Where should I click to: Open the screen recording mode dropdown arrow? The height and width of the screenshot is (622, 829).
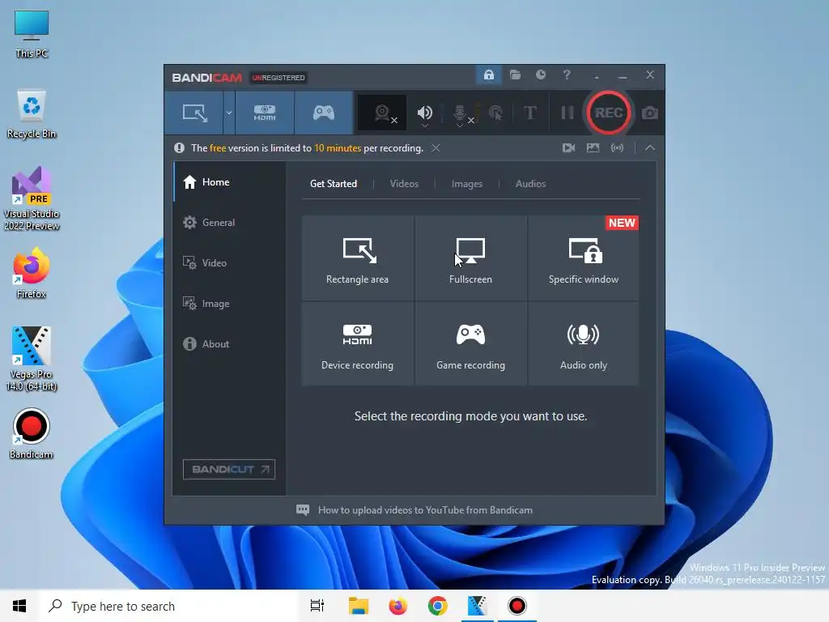(x=229, y=113)
